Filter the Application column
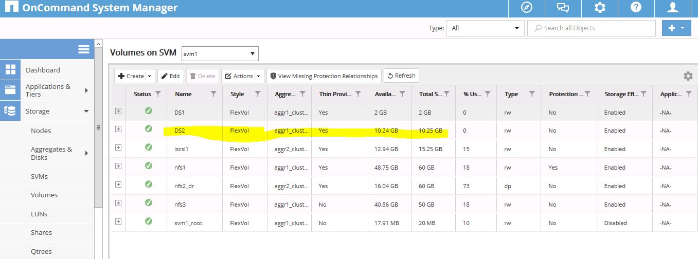 (x=689, y=94)
